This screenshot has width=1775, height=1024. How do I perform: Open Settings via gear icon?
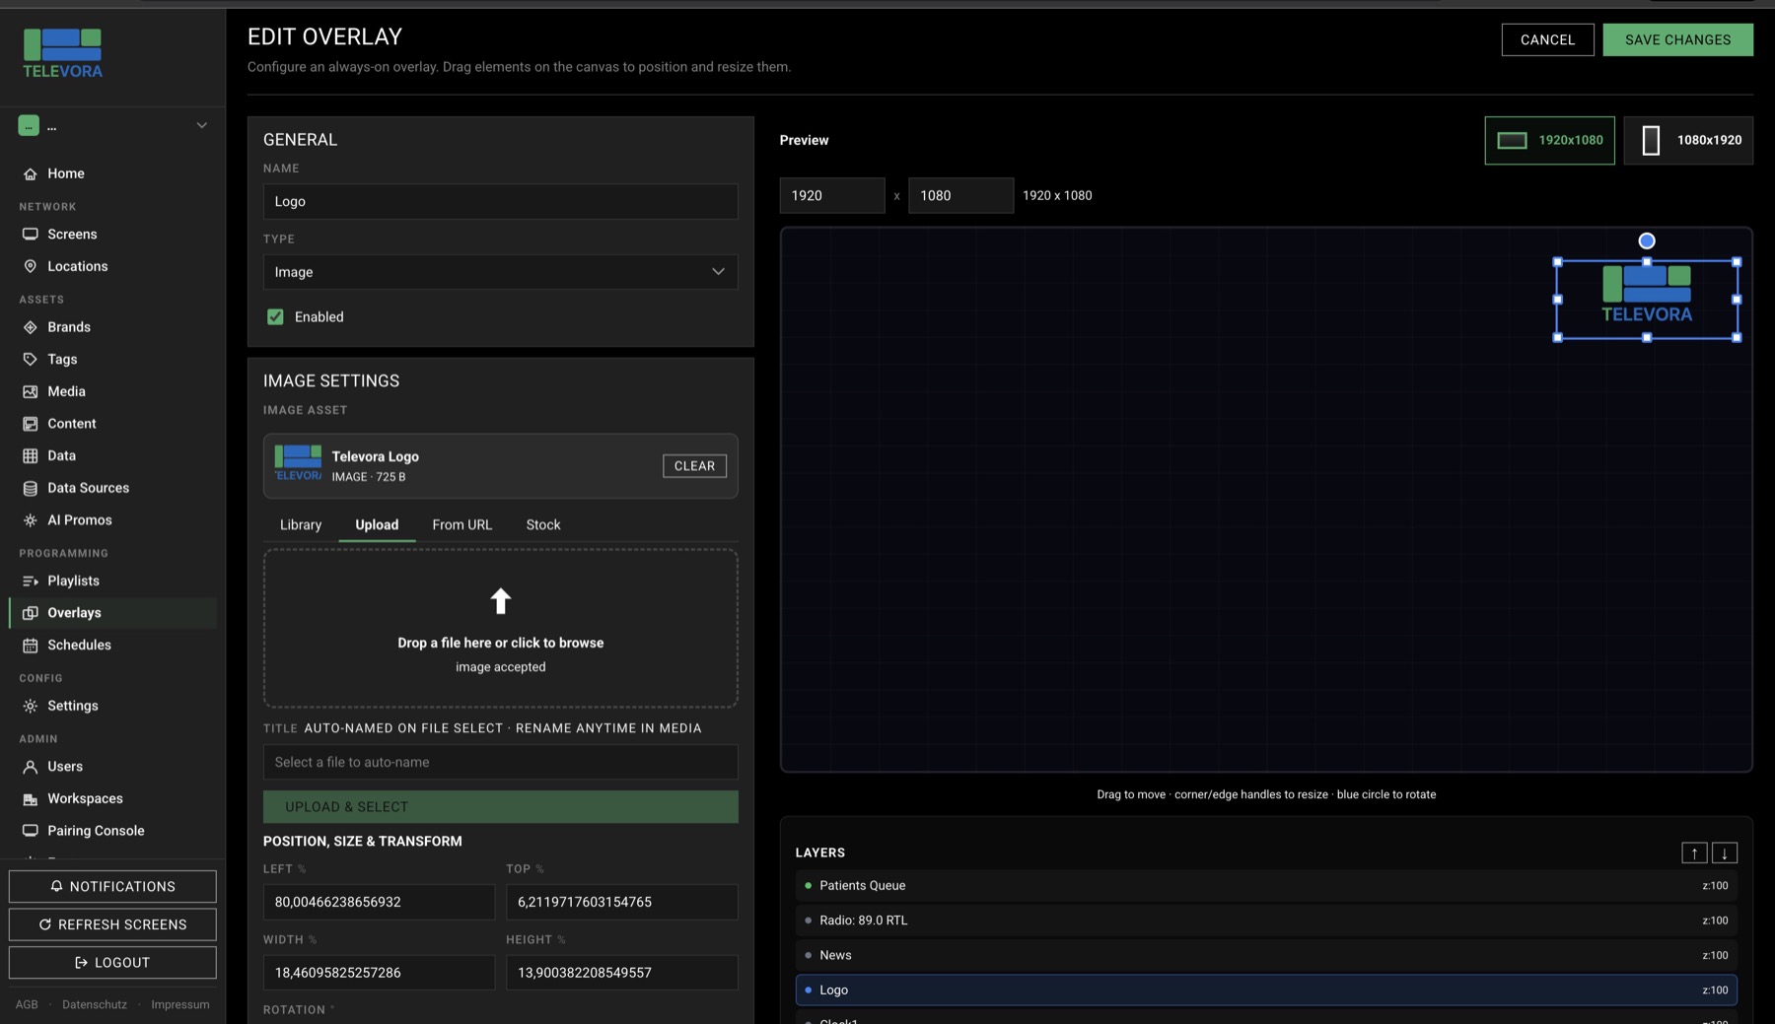coord(31,706)
